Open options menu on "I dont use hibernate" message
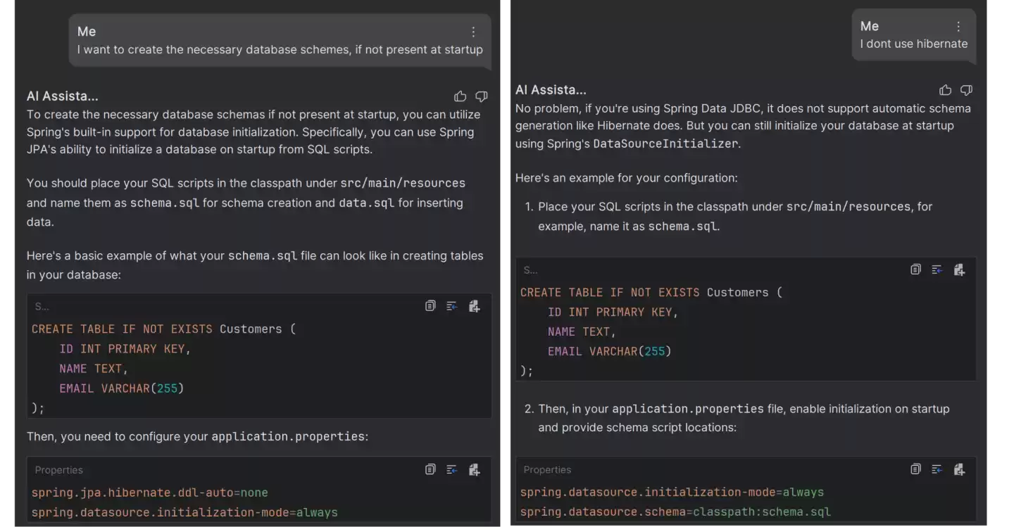 (x=958, y=27)
